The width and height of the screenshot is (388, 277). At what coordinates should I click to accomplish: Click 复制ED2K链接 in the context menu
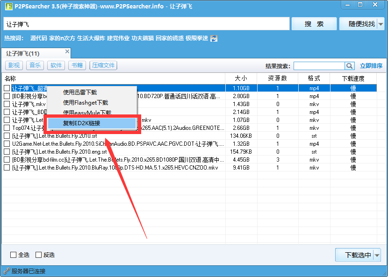(92, 123)
